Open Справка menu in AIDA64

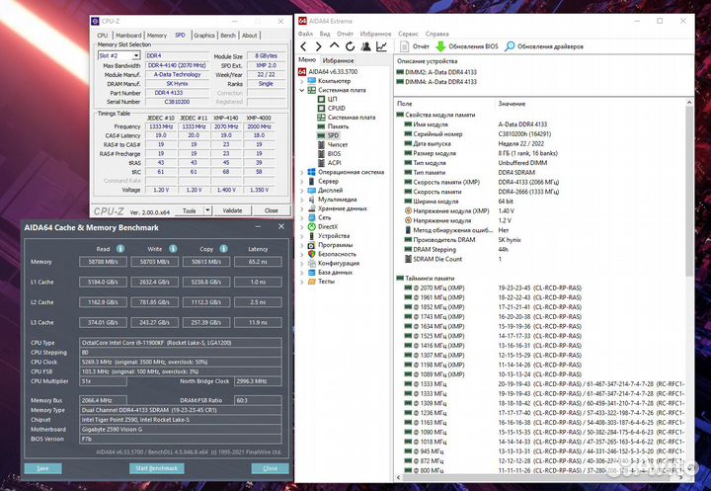click(437, 34)
